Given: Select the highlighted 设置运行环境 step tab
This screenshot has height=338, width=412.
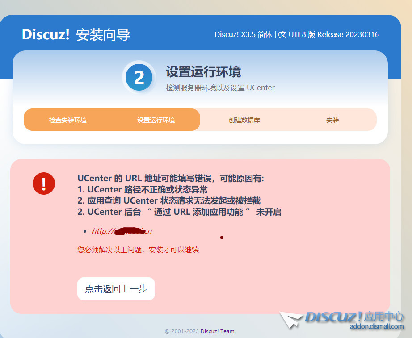Looking at the screenshot, I should pyautogui.click(x=156, y=120).
